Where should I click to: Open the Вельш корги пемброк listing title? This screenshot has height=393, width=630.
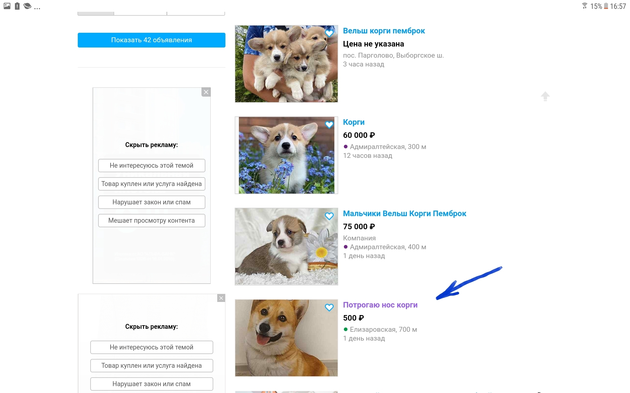[384, 31]
